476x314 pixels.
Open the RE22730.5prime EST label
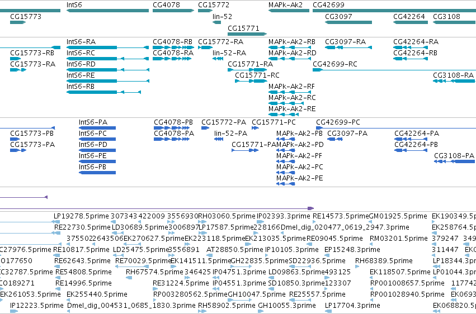[82, 227]
